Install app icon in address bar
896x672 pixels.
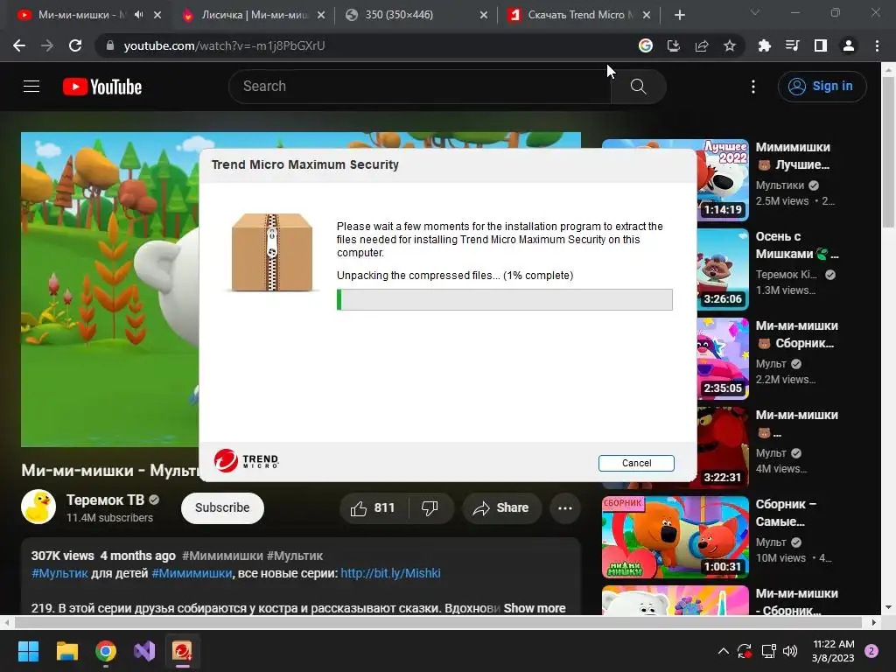point(674,45)
